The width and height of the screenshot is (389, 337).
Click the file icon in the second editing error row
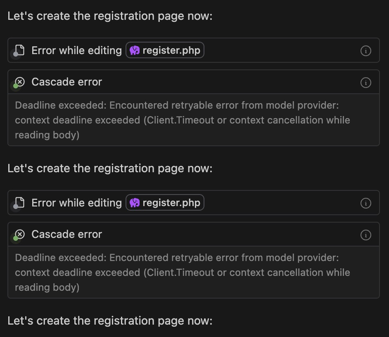pyautogui.click(x=19, y=203)
